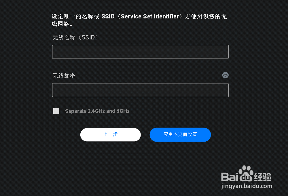Click the '5GHz' word in checkbox label
This screenshot has width=288, height=196.
click(x=123, y=111)
